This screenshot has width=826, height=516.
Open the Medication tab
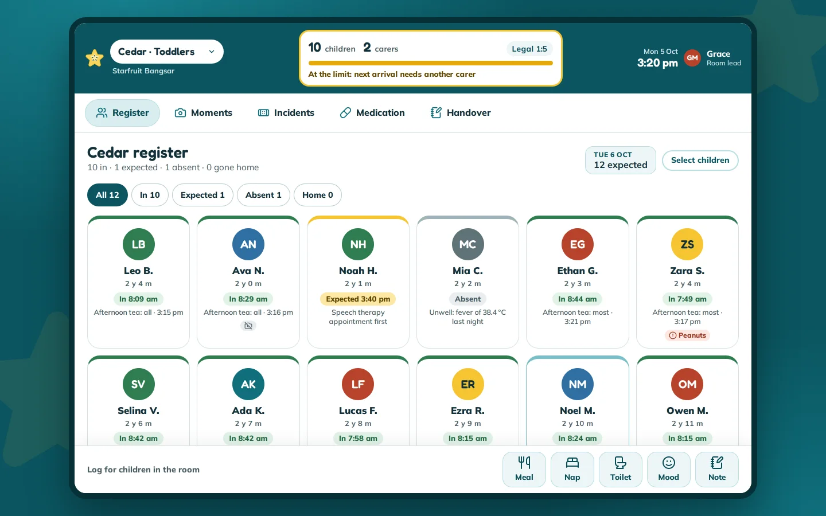click(372, 113)
